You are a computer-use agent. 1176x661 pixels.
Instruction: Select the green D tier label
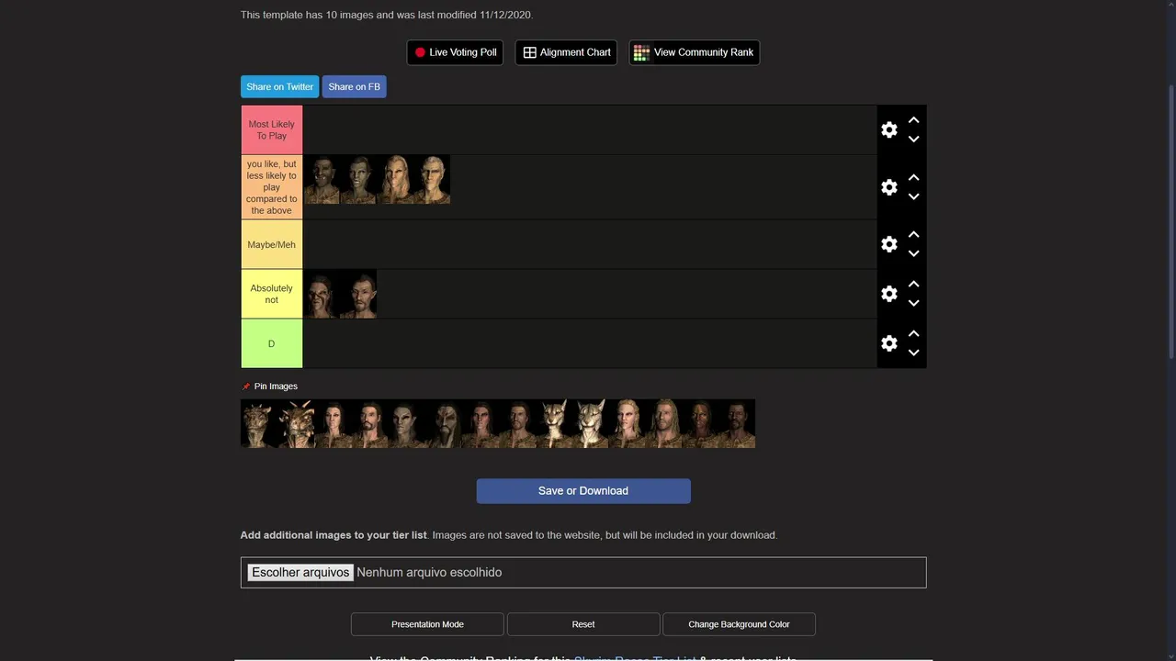coord(271,343)
